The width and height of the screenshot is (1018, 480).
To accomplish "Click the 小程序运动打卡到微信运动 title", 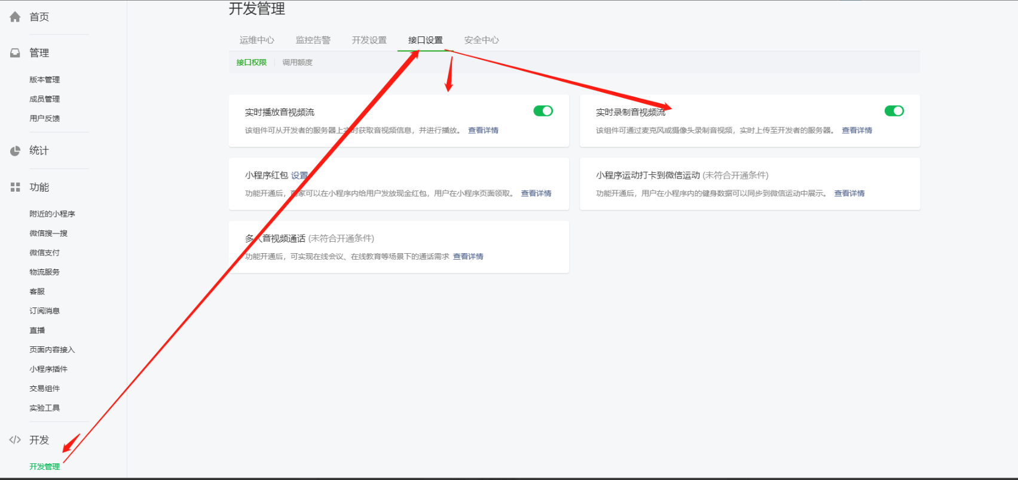I will [x=648, y=176].
